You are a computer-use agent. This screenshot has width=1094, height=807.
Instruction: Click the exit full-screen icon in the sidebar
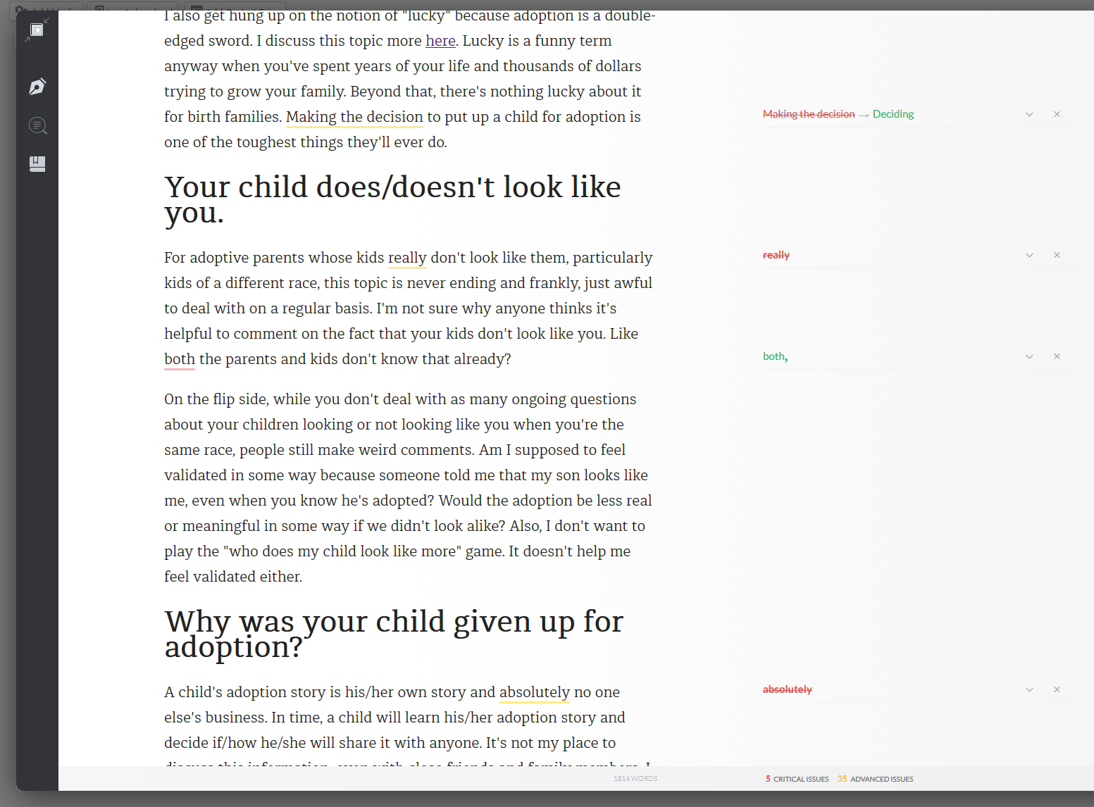coord(37,30)
